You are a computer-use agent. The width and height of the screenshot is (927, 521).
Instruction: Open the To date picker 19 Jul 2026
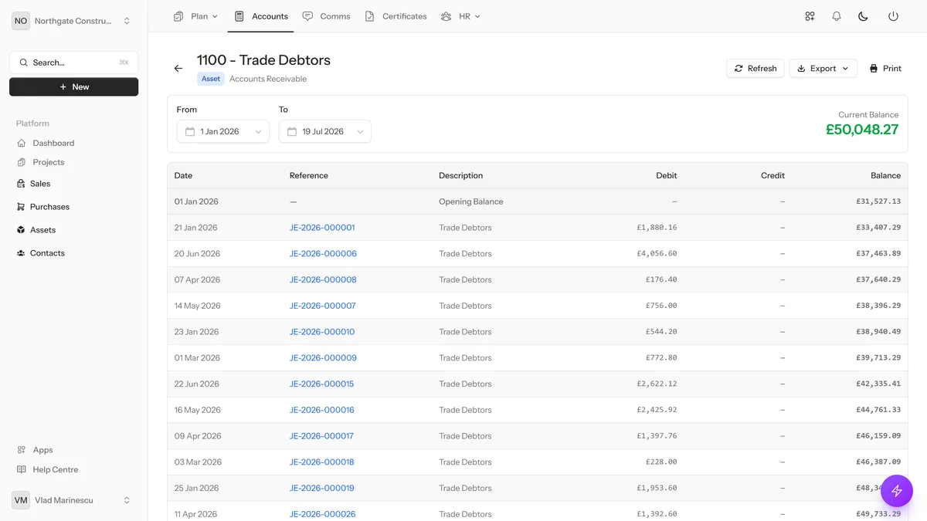pos(324,132)
